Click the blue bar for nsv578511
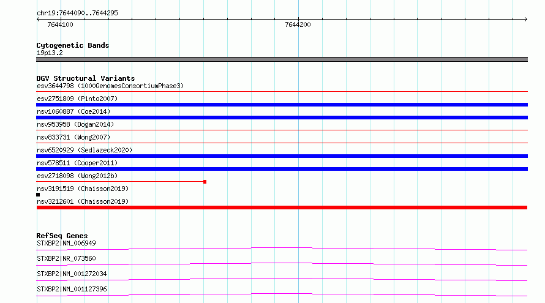 [282, 169]
